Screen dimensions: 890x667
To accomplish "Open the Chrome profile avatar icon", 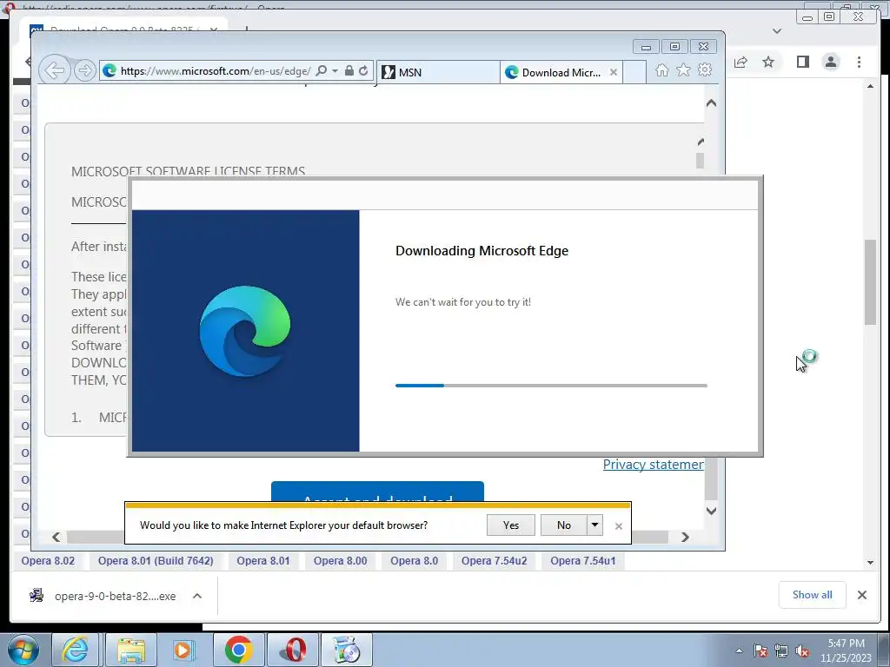I will point(831,62).
